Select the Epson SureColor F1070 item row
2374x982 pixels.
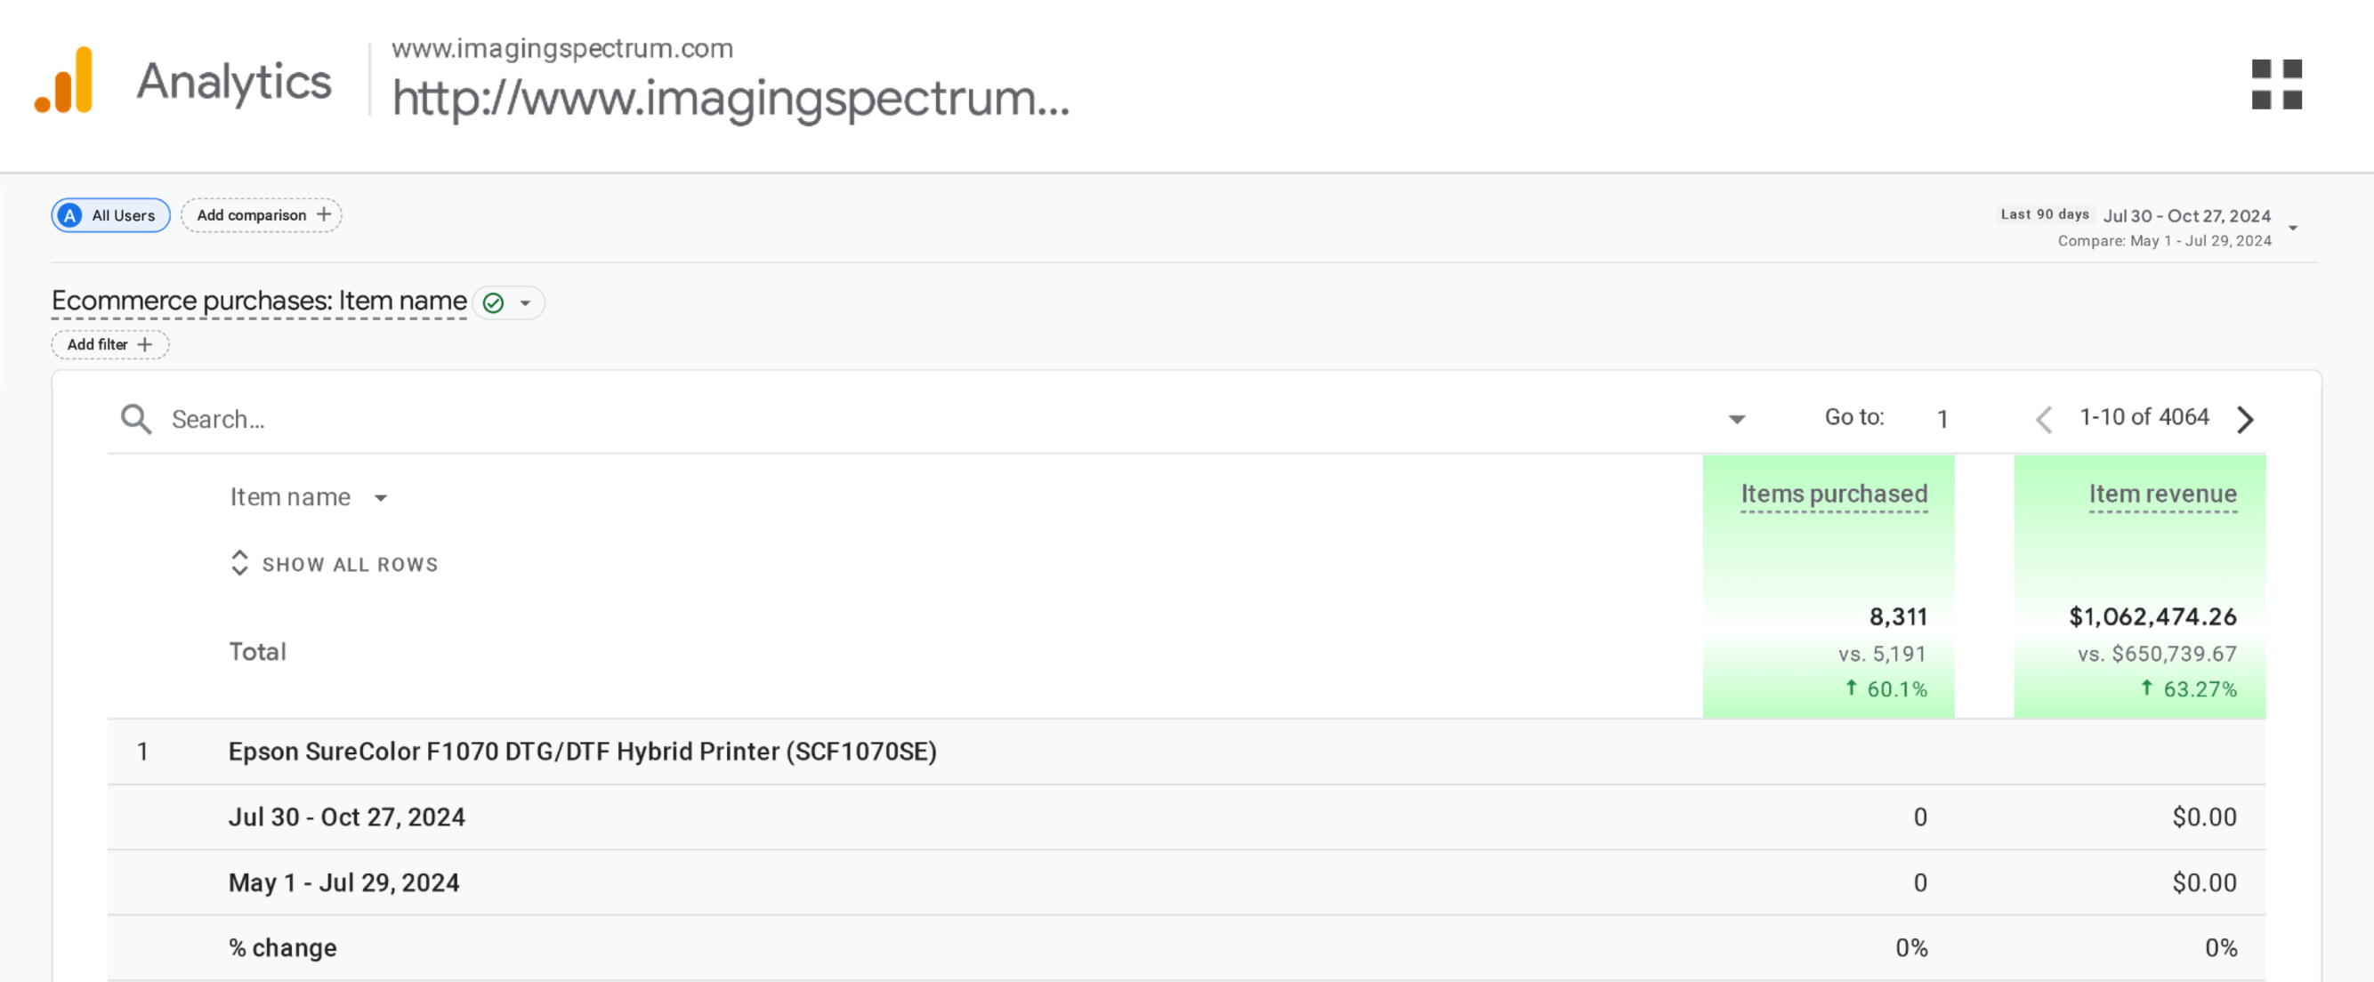584,752
